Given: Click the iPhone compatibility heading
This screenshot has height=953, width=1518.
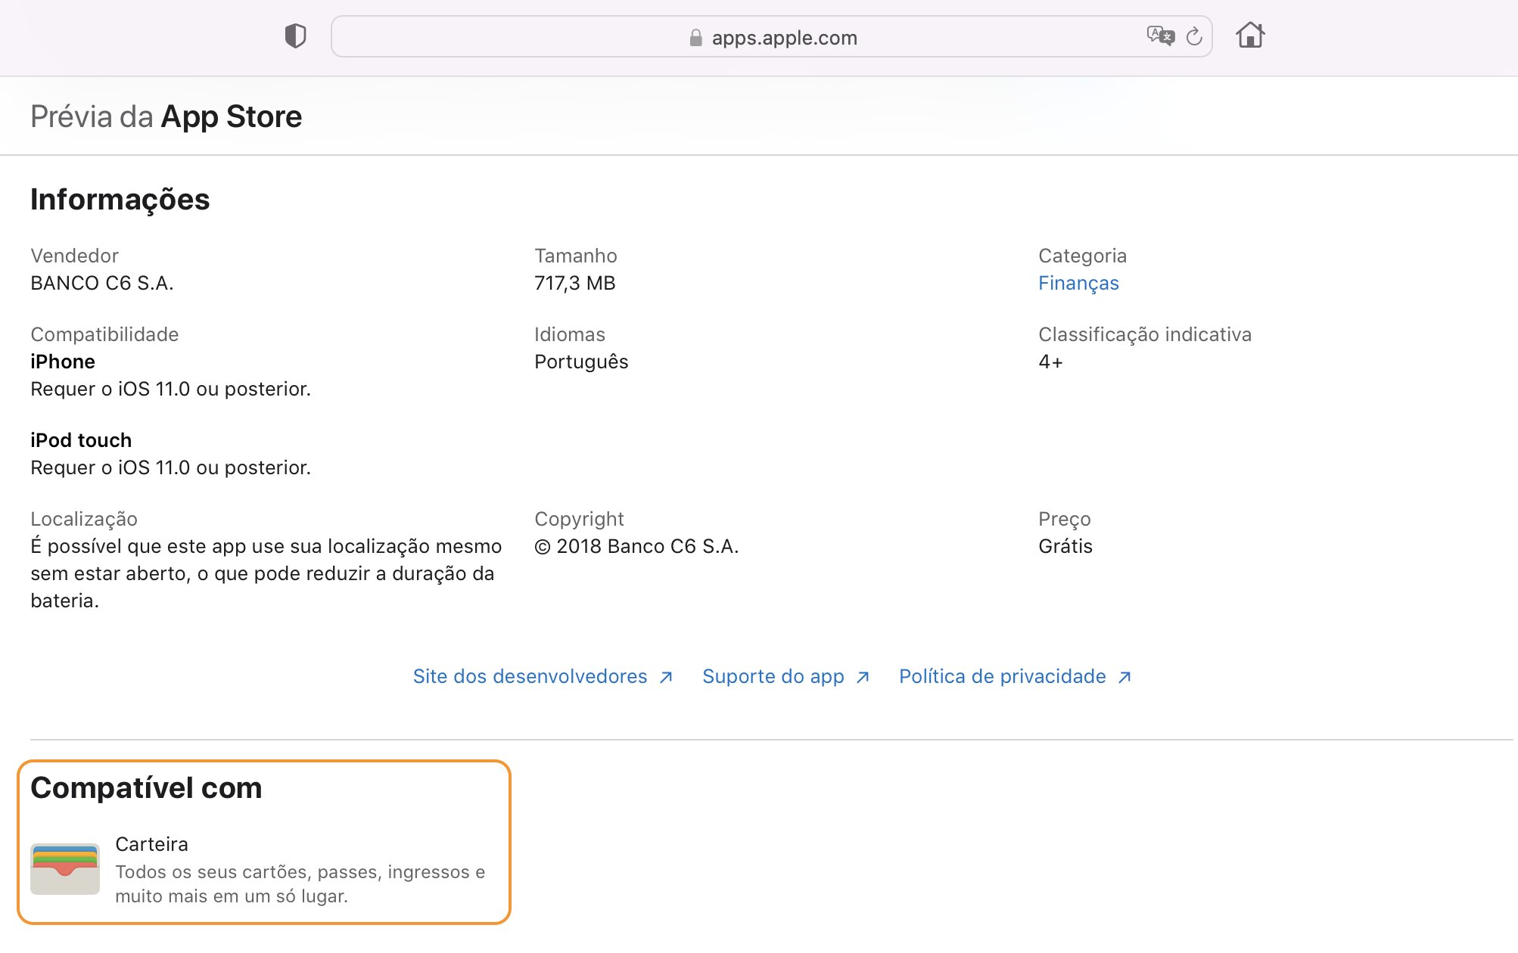Looking at the screenshot, I should (63, 362).
